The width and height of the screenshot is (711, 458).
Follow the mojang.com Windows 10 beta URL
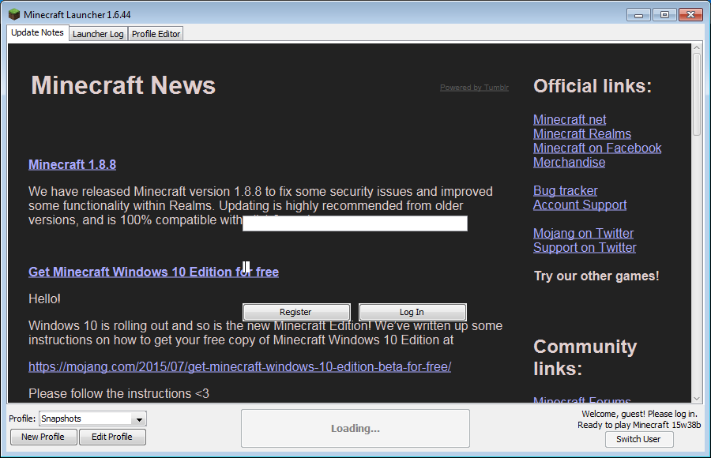240,367
